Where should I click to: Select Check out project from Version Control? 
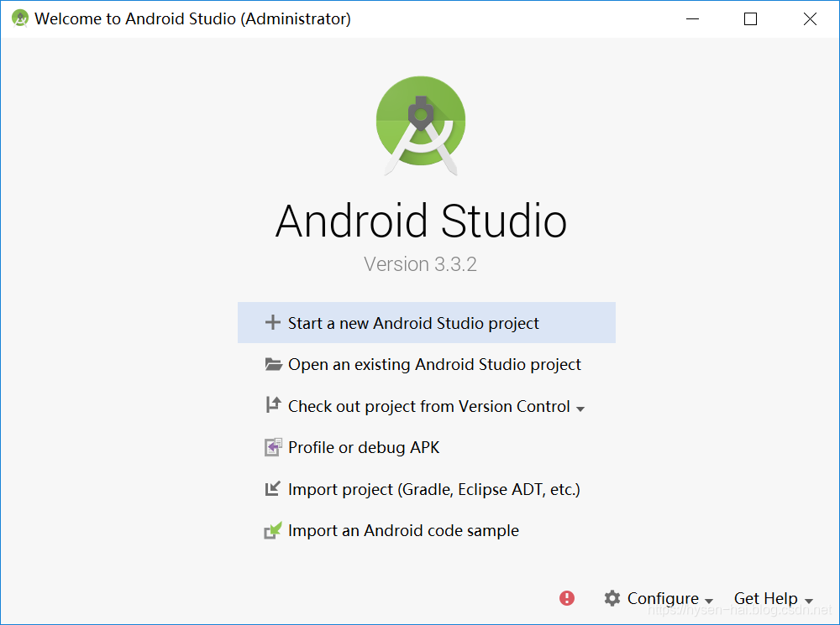click(x=429, y=406)
